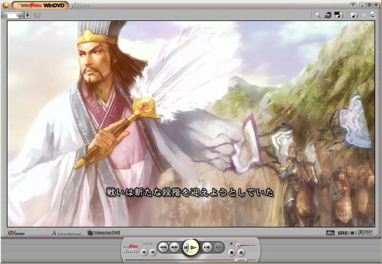Click the Japanese subtitle text in video
382x264 pixels.
click(x=190, y=192)
